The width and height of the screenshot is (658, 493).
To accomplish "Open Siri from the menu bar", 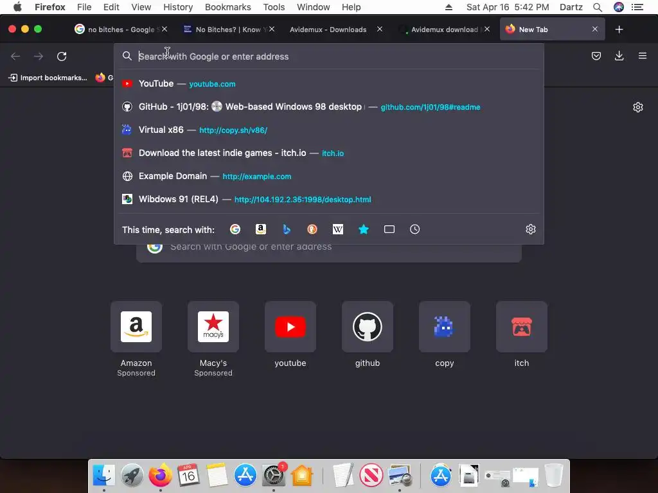I will (x=619, y=7).
